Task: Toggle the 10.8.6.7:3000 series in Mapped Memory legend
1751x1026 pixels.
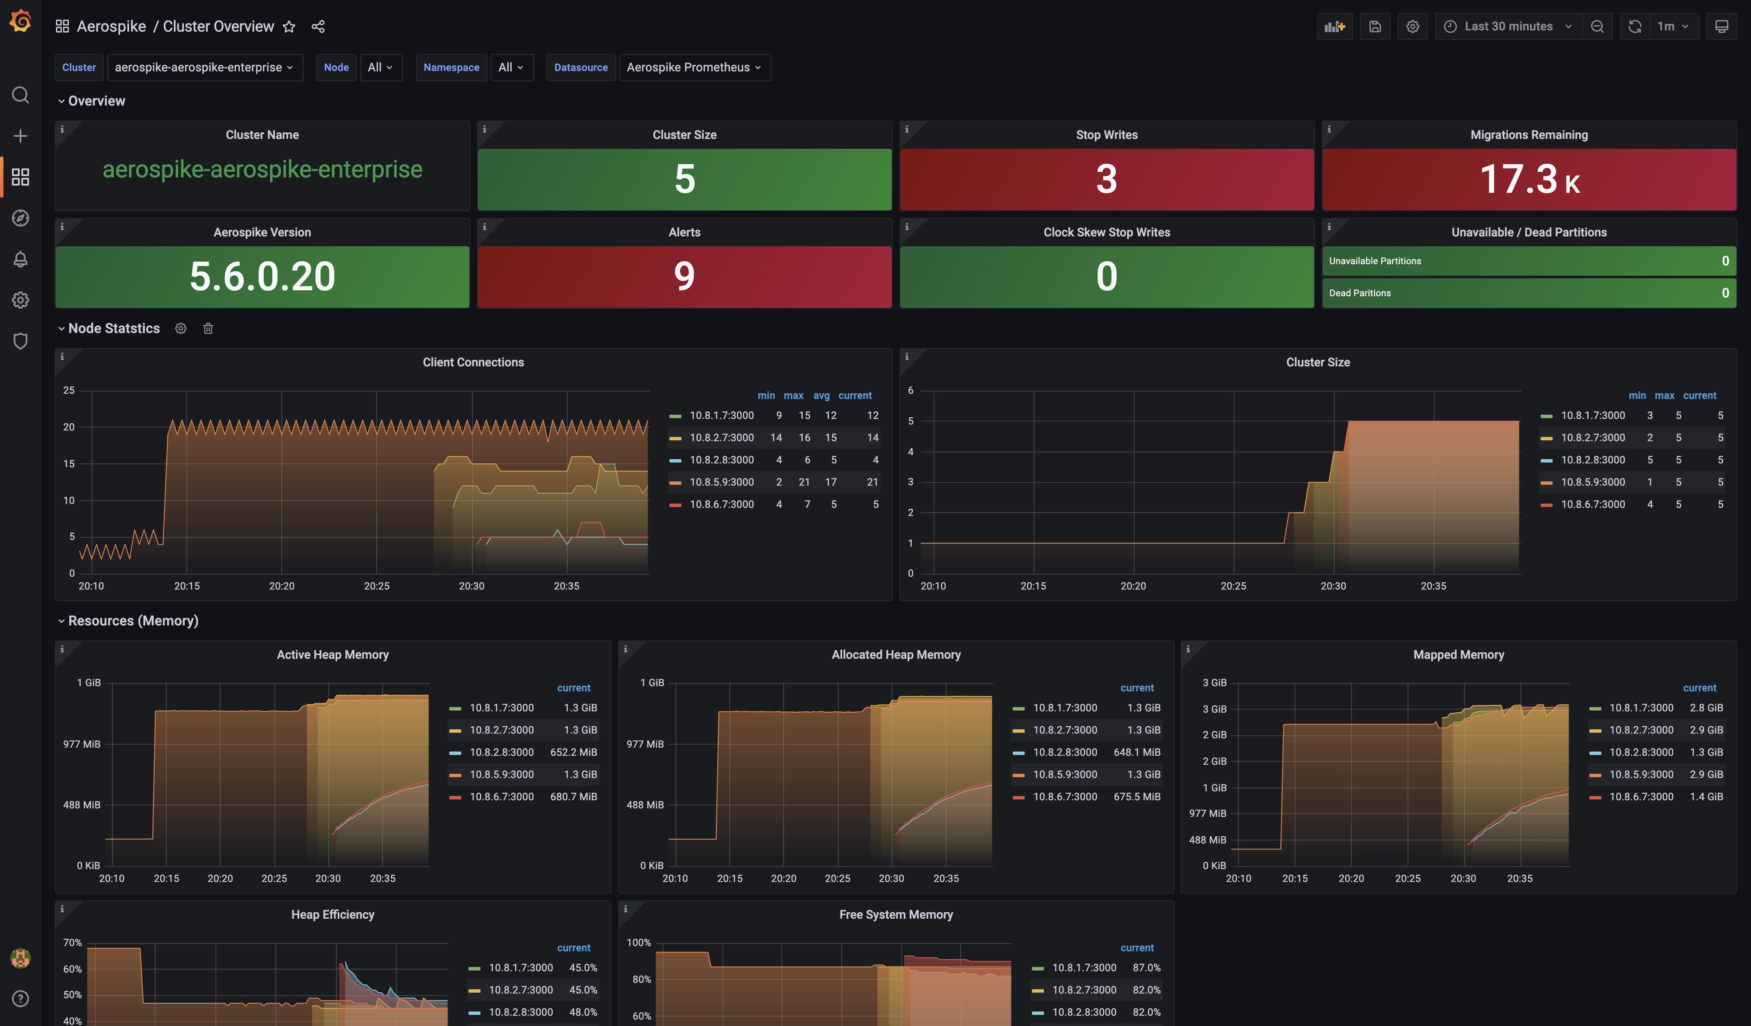Action: click(1641, 797)
